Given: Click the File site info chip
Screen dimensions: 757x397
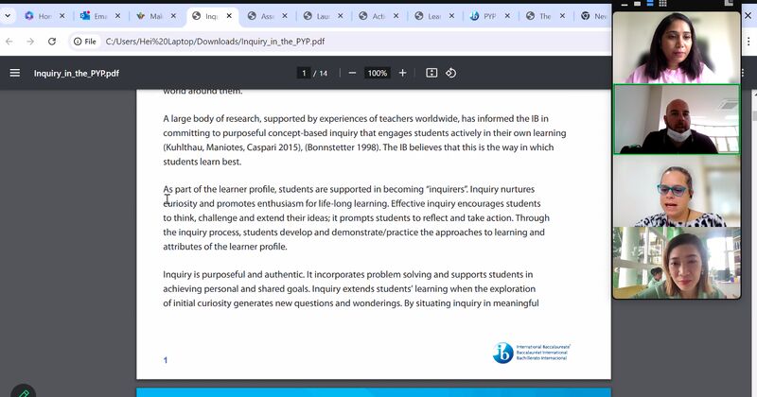Looking at the screenshot, I should (85, 42).
